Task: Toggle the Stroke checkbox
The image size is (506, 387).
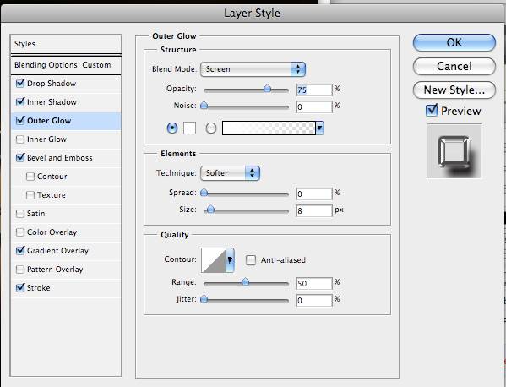Action: (20, 287)
